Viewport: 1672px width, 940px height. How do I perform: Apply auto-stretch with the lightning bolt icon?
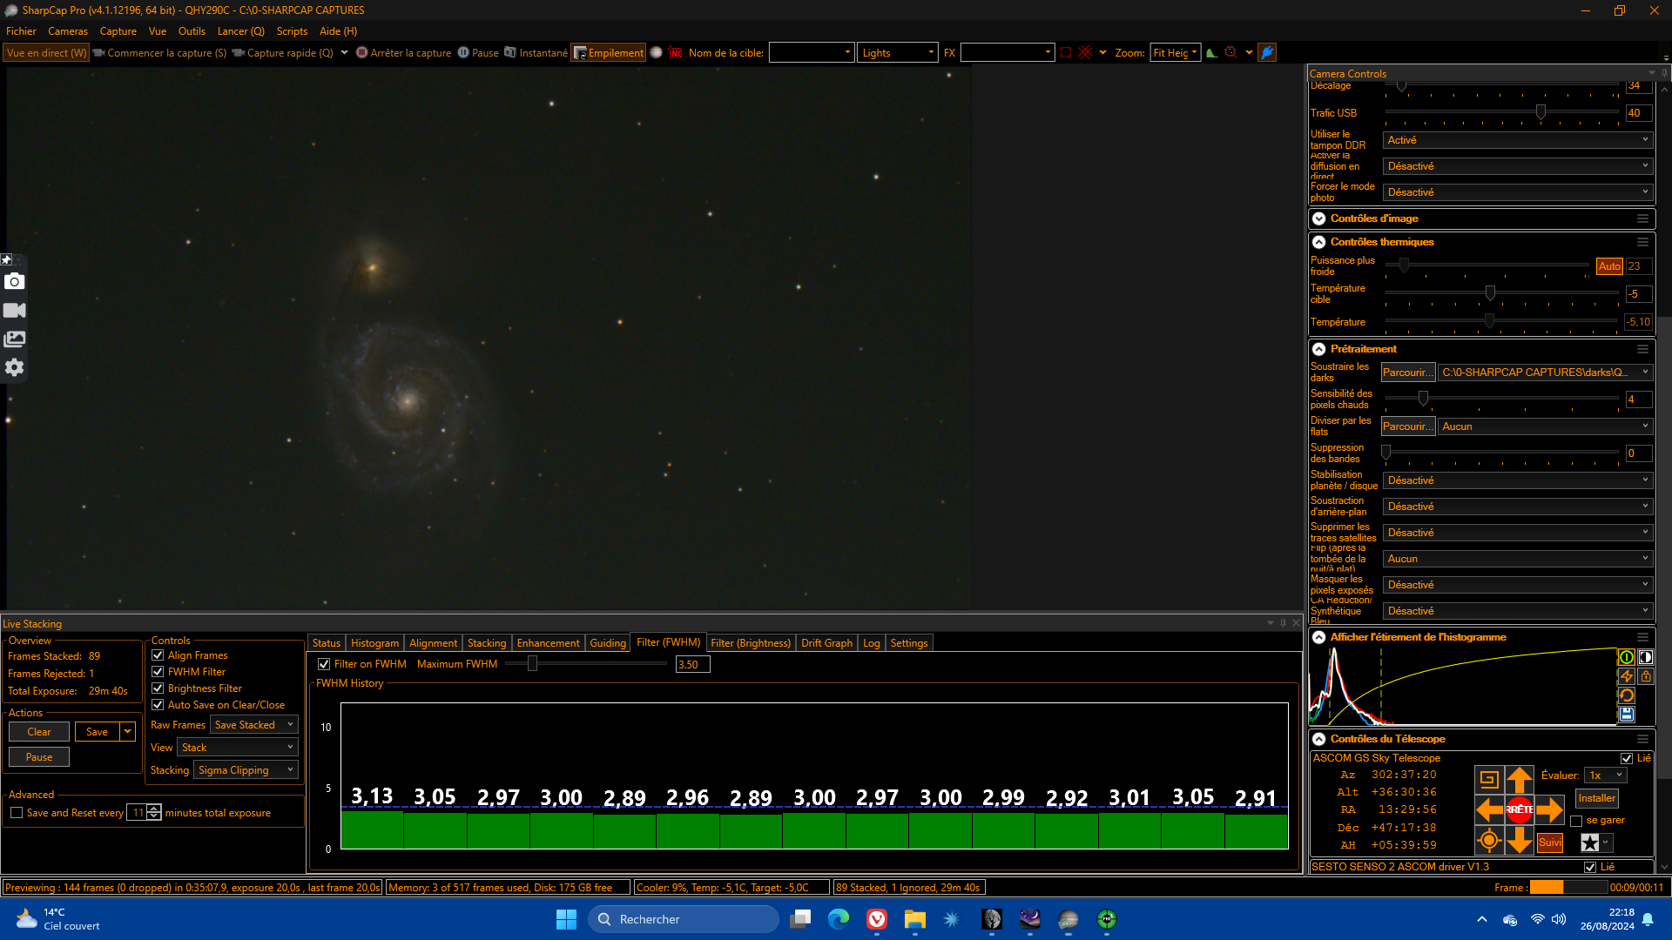1626,676
